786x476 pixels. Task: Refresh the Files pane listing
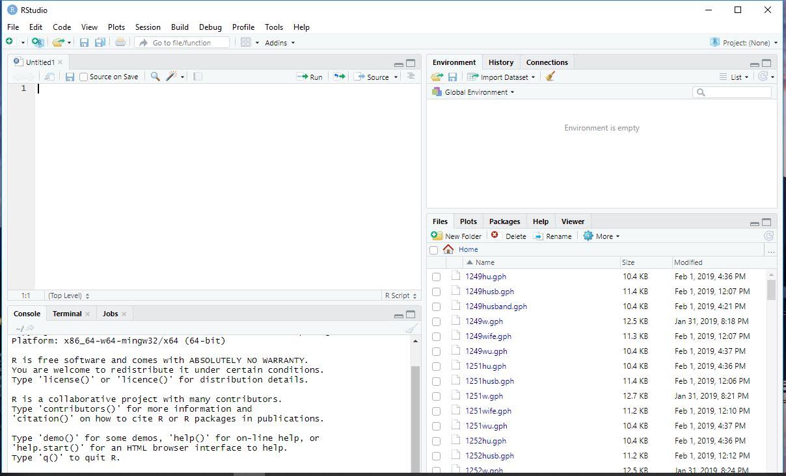pos(768,236)
